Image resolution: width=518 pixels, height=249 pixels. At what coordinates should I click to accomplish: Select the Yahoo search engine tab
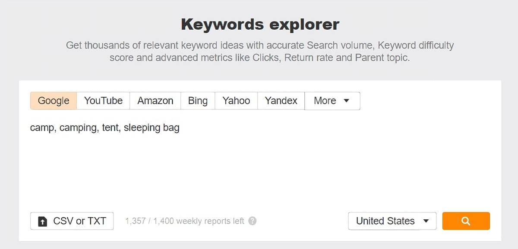tap(236, 100)
